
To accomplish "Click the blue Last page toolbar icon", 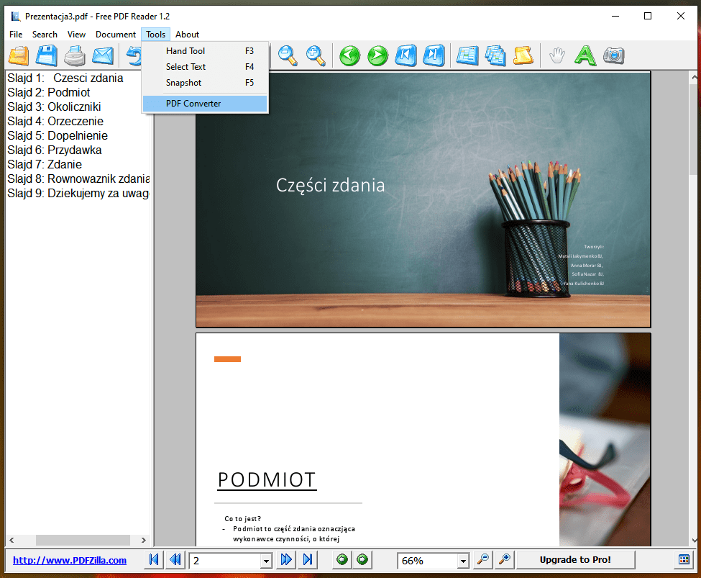I will (x=434, y=56).
